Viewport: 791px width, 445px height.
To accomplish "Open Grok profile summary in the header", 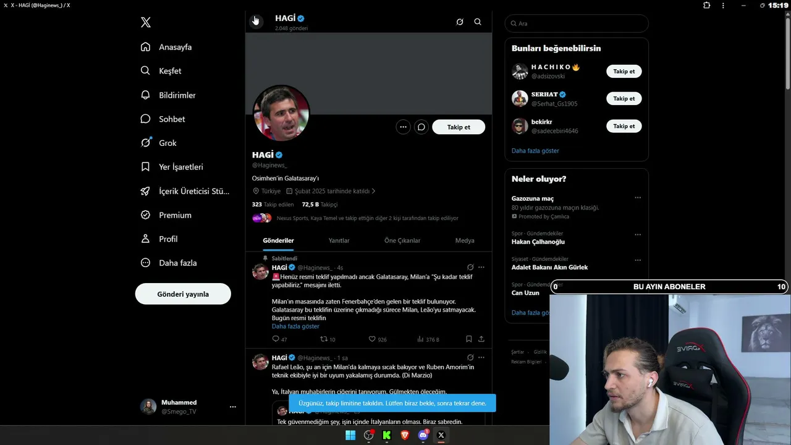I will (x=460, y=22).
